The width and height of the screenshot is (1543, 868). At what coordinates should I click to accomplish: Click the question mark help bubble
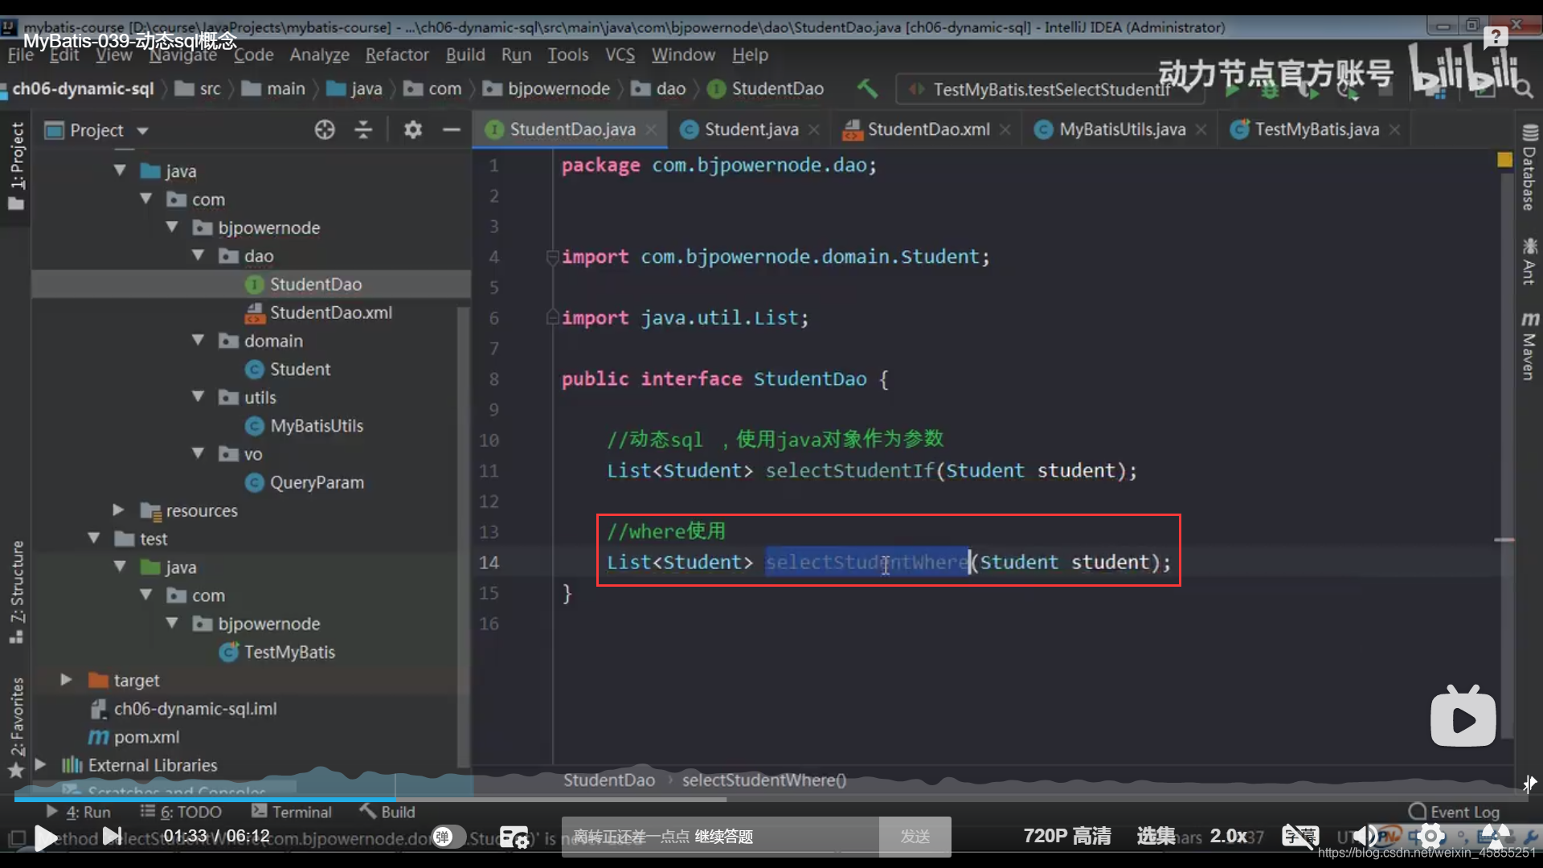pos(1496,37)
